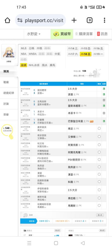Open the 榮譽 sidebar tab
Viewport: 112px width, 250px height.
(x=9, y=115)
